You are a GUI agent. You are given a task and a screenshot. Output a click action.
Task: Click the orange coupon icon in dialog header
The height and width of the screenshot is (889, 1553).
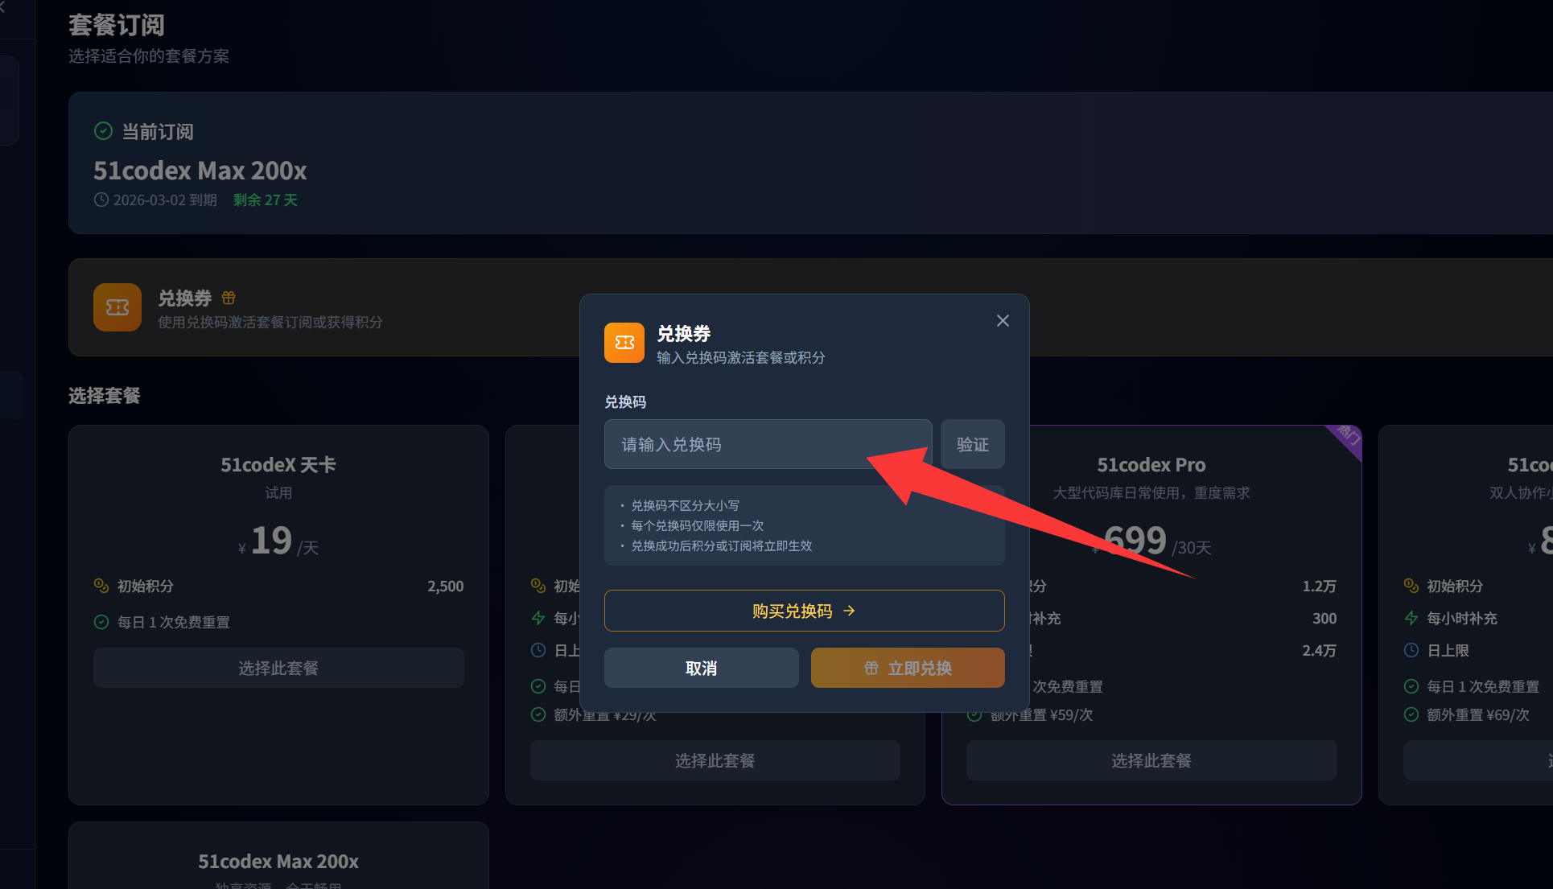pos(624,343)
